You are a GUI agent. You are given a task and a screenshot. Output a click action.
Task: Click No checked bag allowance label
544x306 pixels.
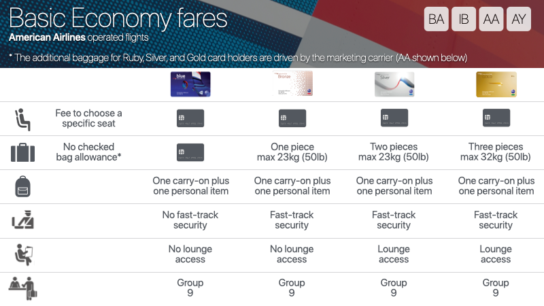pos(88,152)
